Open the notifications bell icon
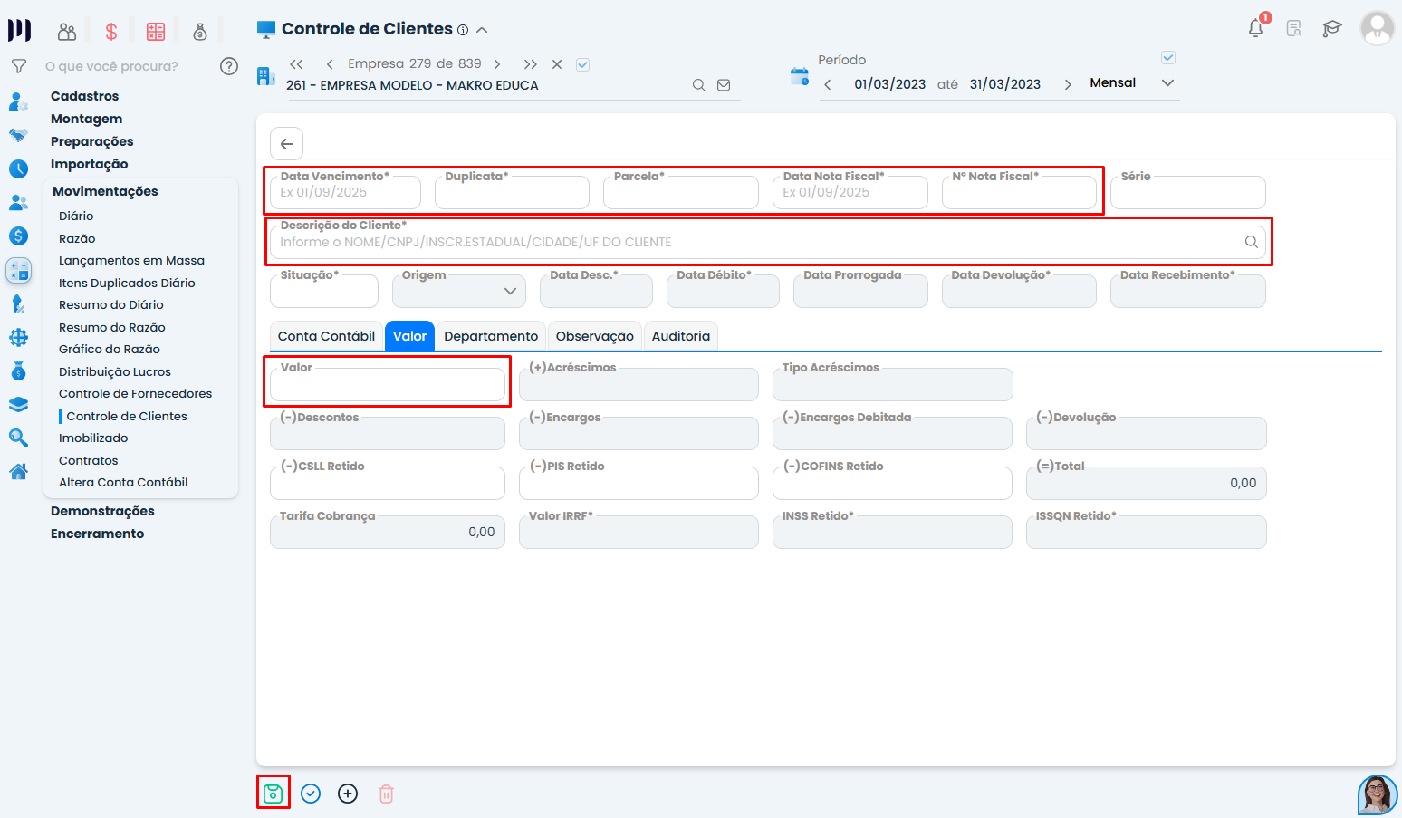 coord(1255,28)
